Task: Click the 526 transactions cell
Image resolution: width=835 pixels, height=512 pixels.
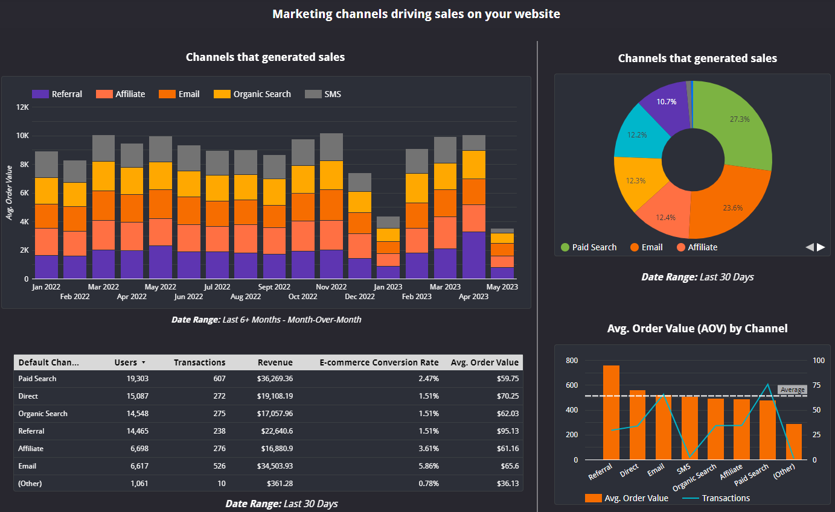Action: 219,466
